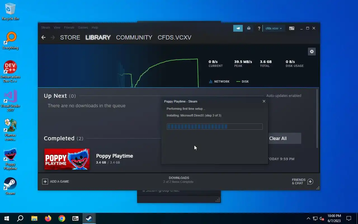Screen dimensions: 358x224
Task: Open downloads settings gear icon
Action: pyautogui.click(x=312, y=52)
